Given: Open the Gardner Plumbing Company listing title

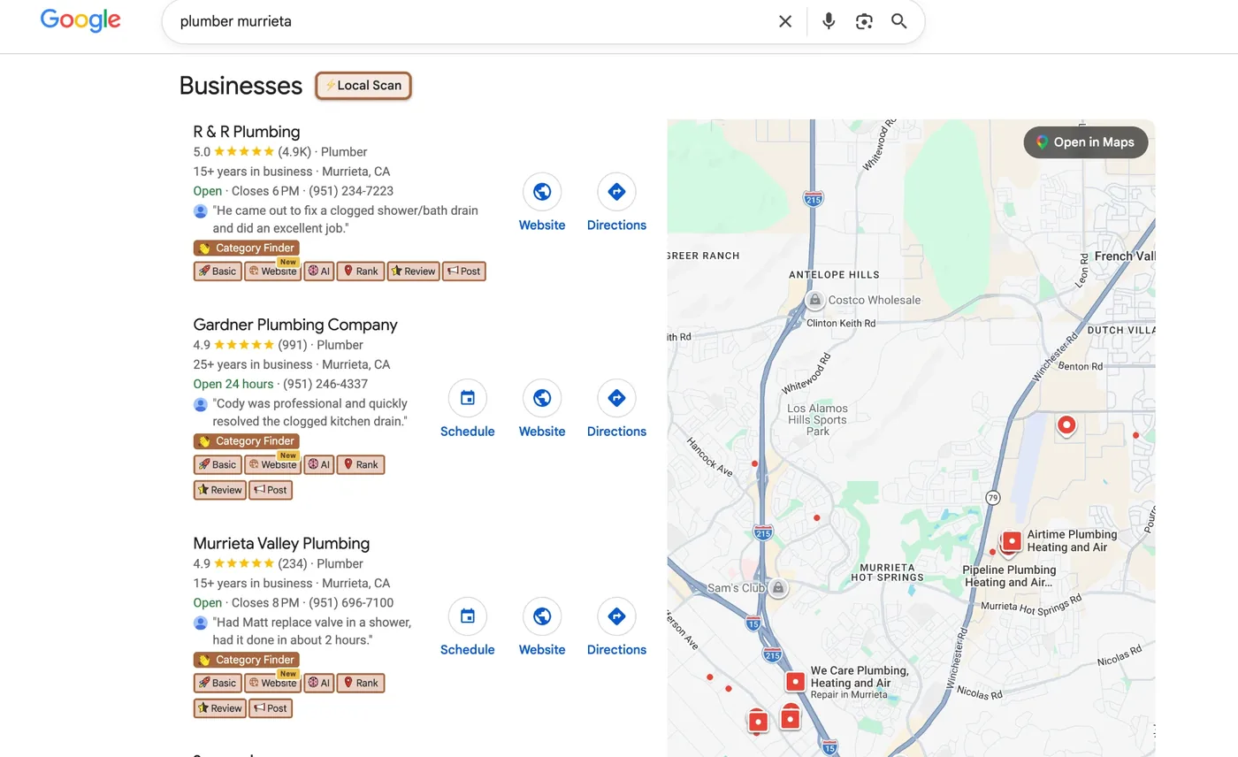Looking at the screenshot, I should [295, 325].
